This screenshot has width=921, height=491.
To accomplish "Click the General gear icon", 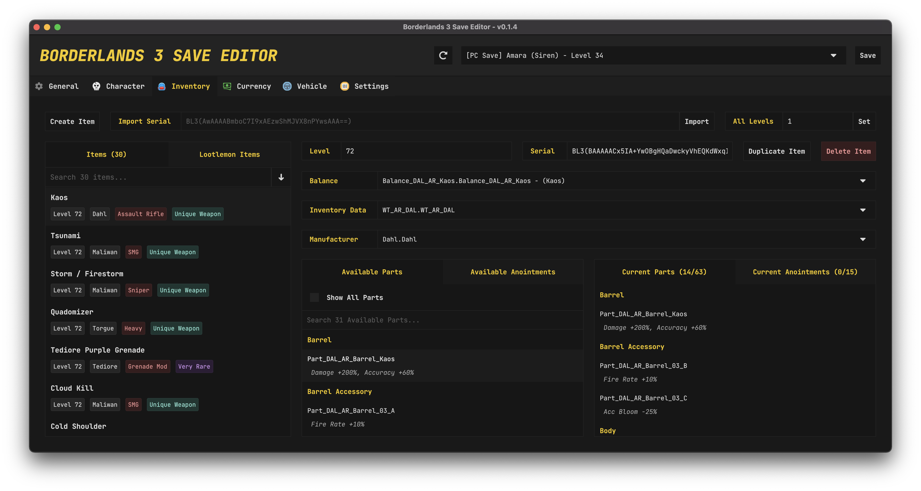I will pyautogui.click(x=39, y=86).
